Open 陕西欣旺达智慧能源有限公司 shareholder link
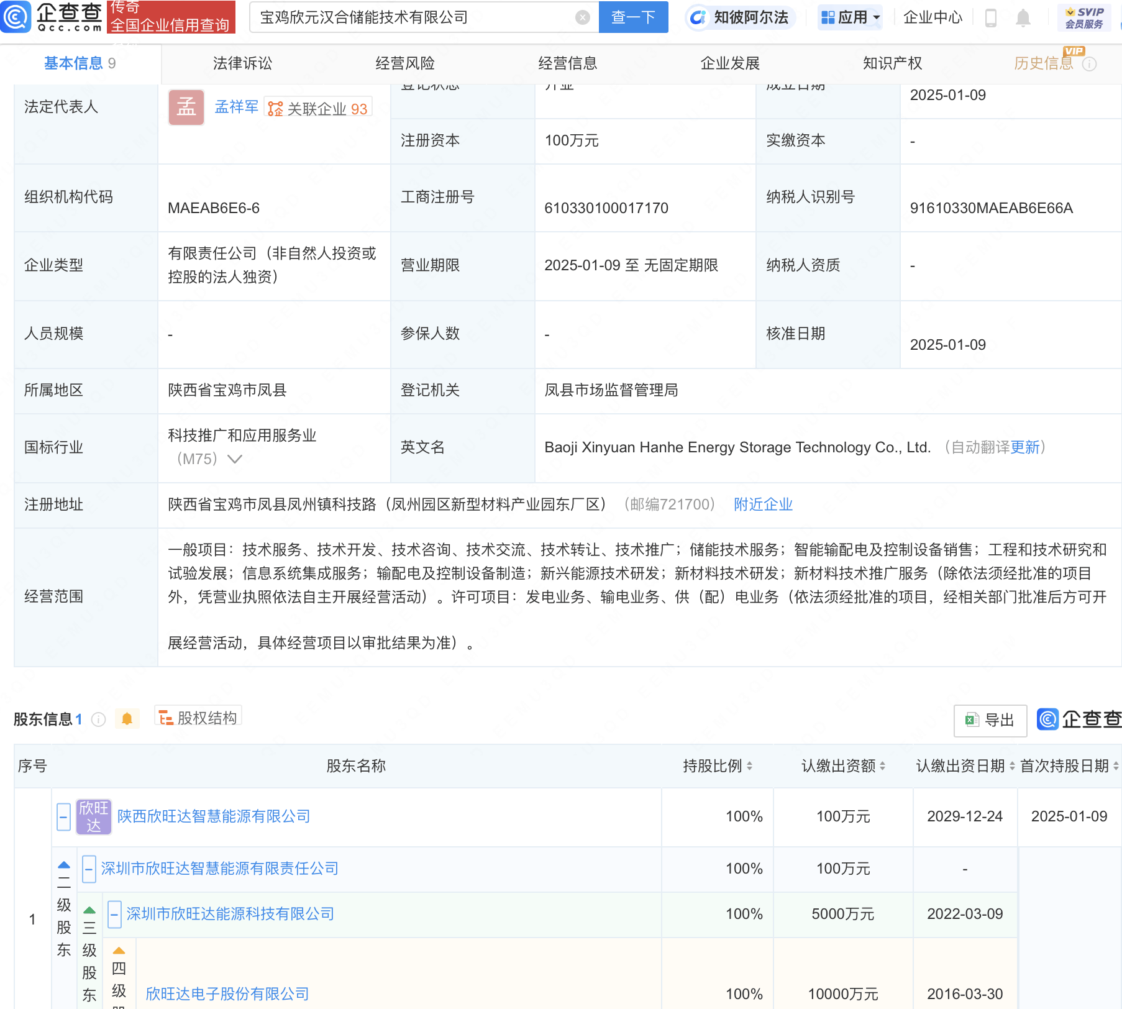1122x1009 pixels. pos(214,816)
